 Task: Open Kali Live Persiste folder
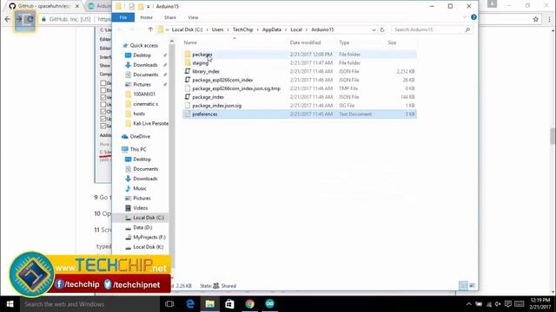pyautogui.click(x=150, y=123)
